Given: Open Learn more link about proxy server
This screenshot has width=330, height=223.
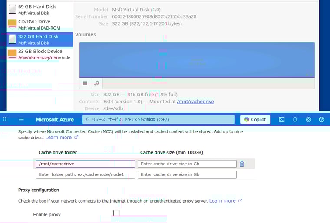Looking at the screenshot, I should pyautogui.click(x=226, y=201).
